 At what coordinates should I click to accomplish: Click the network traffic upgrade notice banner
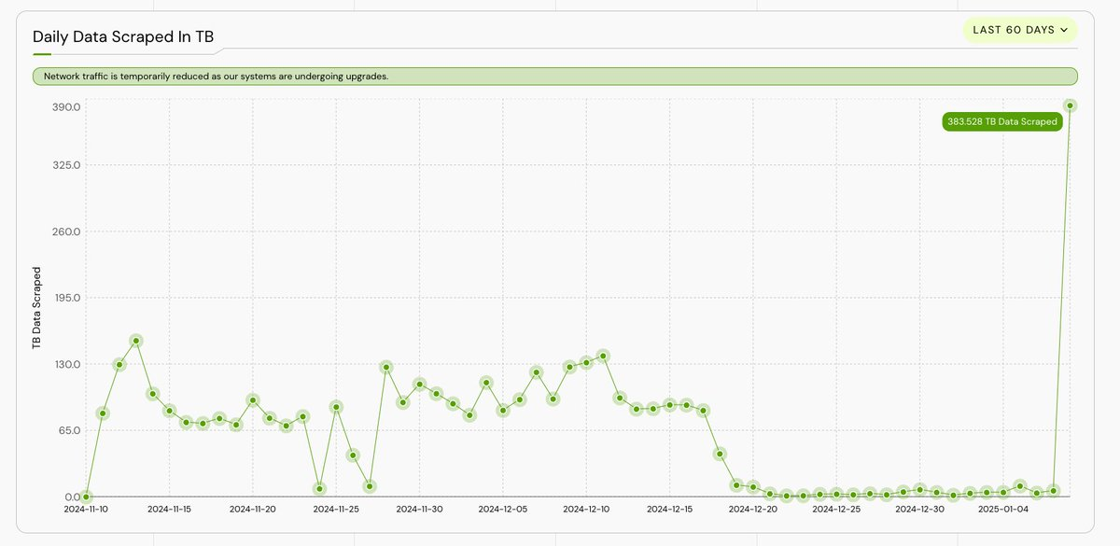pyautogui.click(x=554, y=76)
